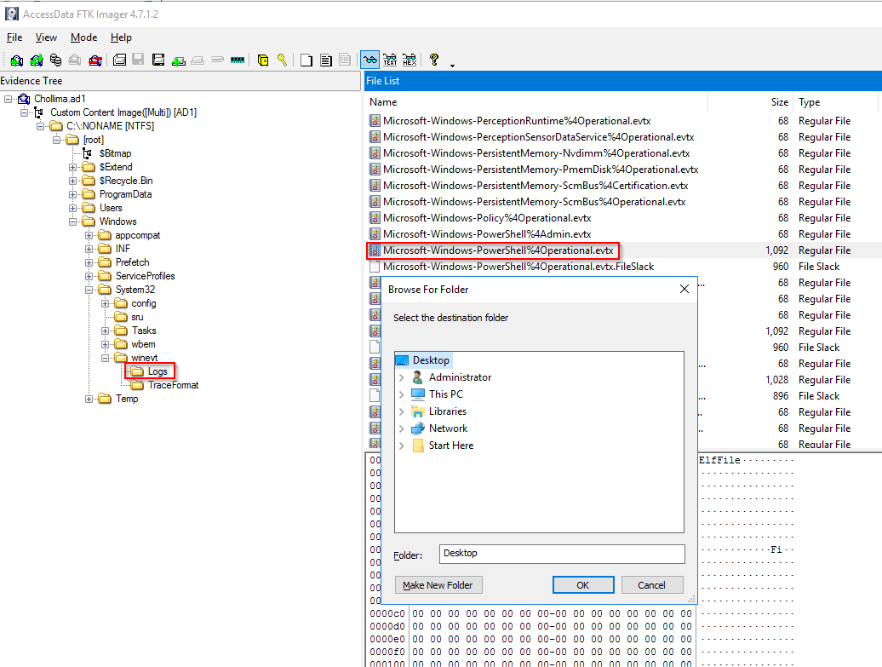Click the Make New Folder button
Image resolution: width=882 pixels, height=667 pixels.
click(438, 585)
